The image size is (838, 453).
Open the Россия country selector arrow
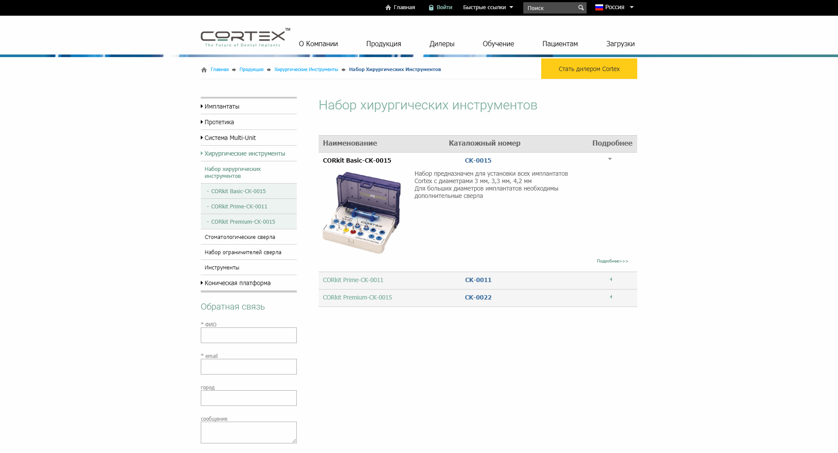(632, 7)
